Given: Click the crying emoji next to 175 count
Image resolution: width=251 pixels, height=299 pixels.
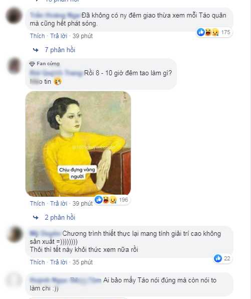Looking at the screenshot, I should (x=215, y=32).
